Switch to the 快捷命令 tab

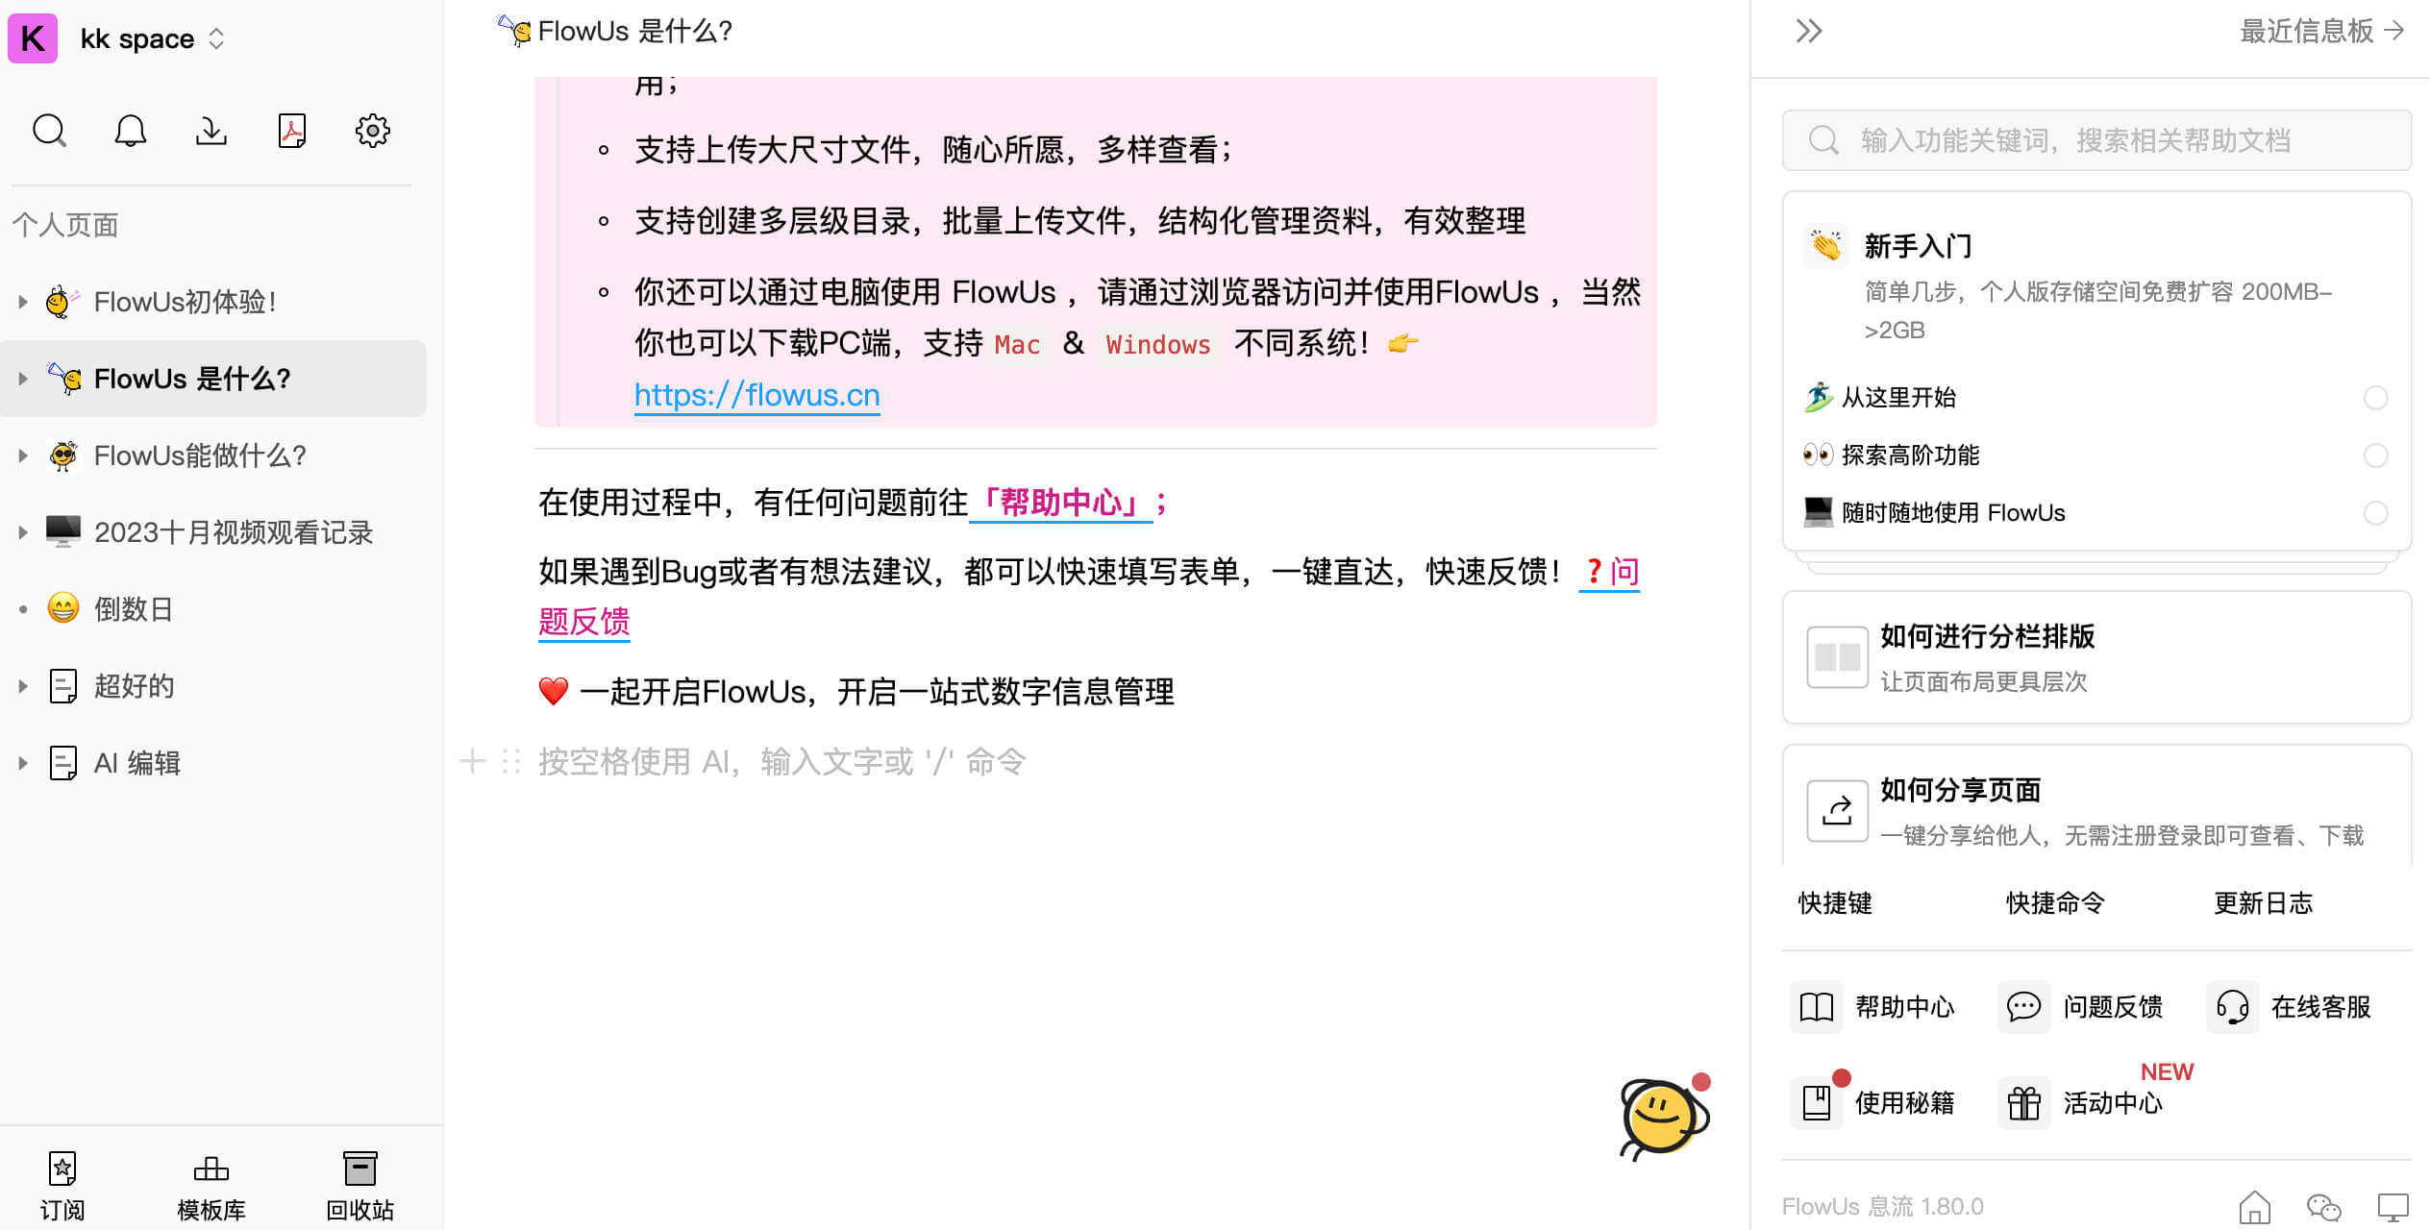click(x=2055, y=903)
